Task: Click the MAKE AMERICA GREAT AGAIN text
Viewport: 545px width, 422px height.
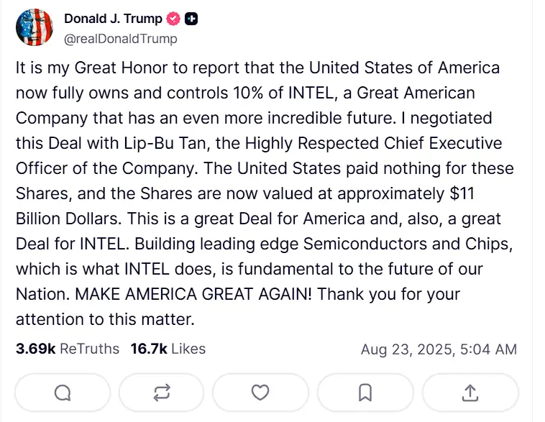Action: coord(193,294)
